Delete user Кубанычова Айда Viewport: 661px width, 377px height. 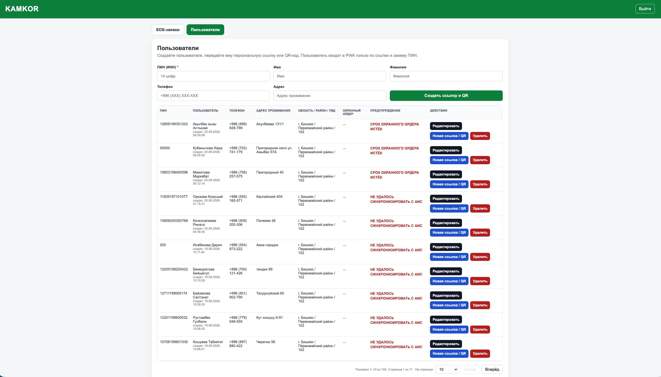point(480,160)
